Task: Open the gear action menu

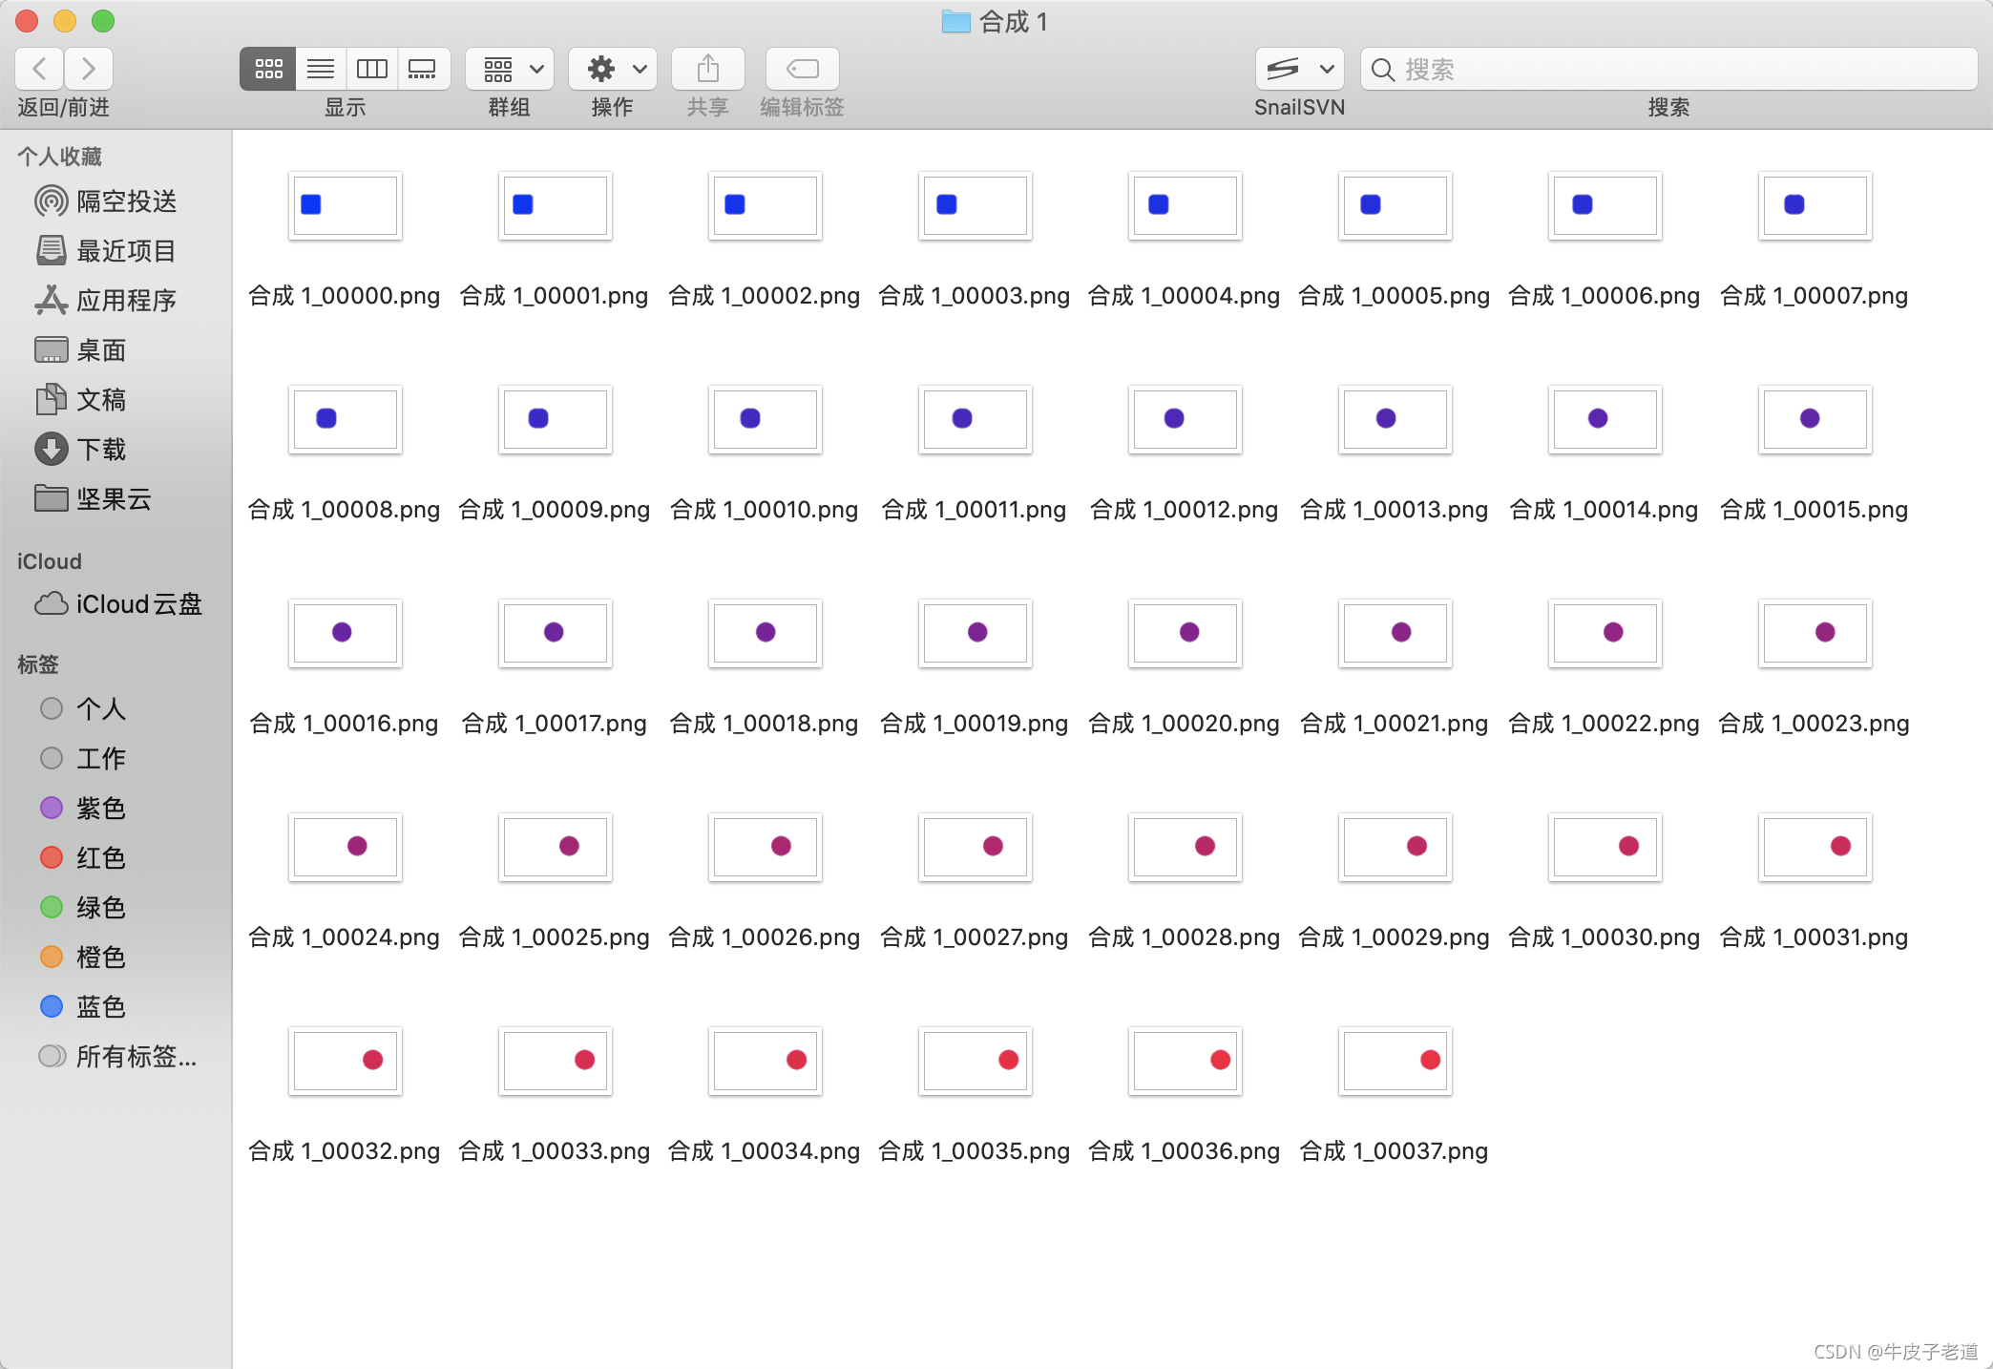Action: tap(613, 69)
